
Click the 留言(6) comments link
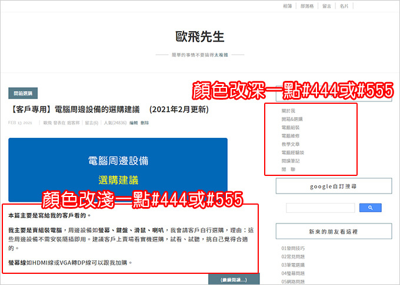(x=92, y=123)
